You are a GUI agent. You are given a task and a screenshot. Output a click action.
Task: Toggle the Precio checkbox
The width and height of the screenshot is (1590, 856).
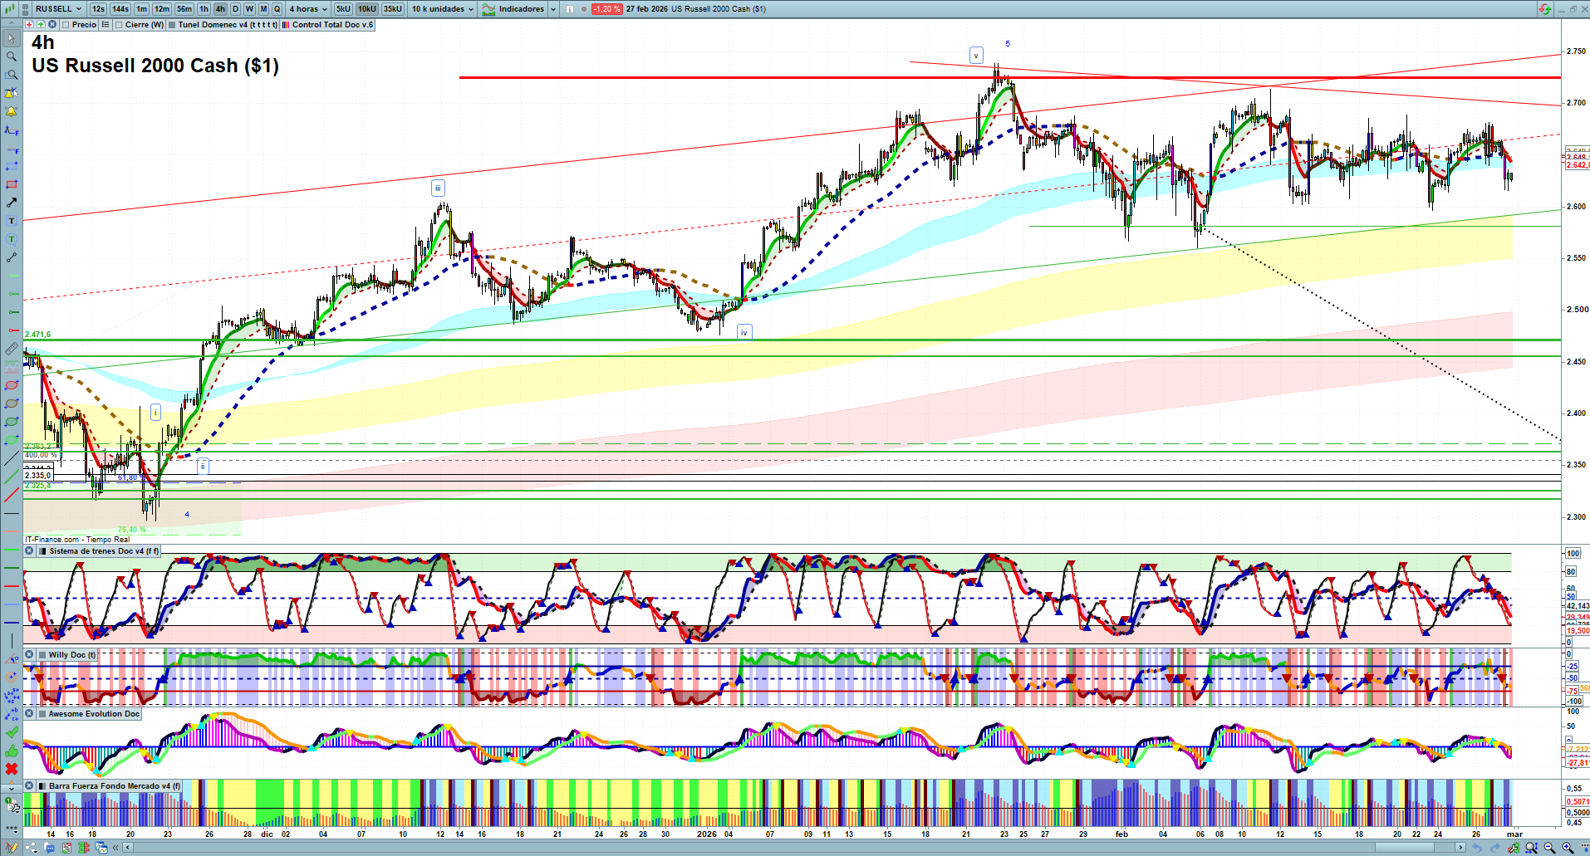click(66, 25)
